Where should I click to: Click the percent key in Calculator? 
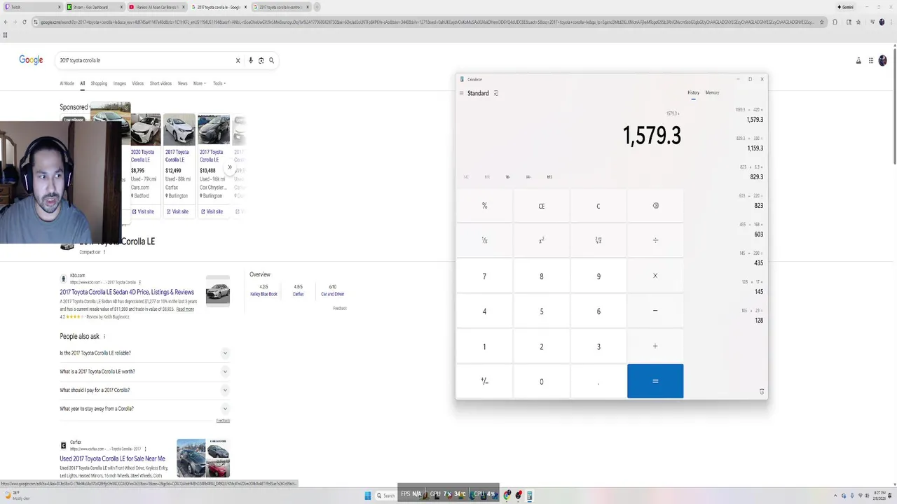coord(484,206)
